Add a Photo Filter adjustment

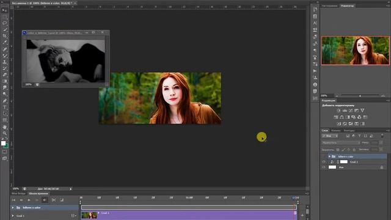(x=353, y=117)
